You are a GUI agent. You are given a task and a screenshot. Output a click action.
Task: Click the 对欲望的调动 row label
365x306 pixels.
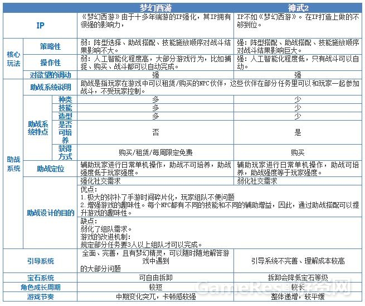tap(50, 75)
